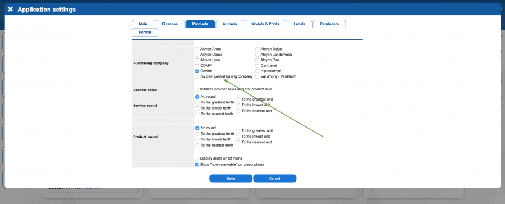The height and width of the screenshot is (204, 505).
Task: Tick the Alcyon Landerneau checkbox
Action: click(x=257, y=55)
